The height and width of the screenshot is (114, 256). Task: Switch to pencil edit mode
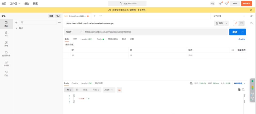coord(236,23)
